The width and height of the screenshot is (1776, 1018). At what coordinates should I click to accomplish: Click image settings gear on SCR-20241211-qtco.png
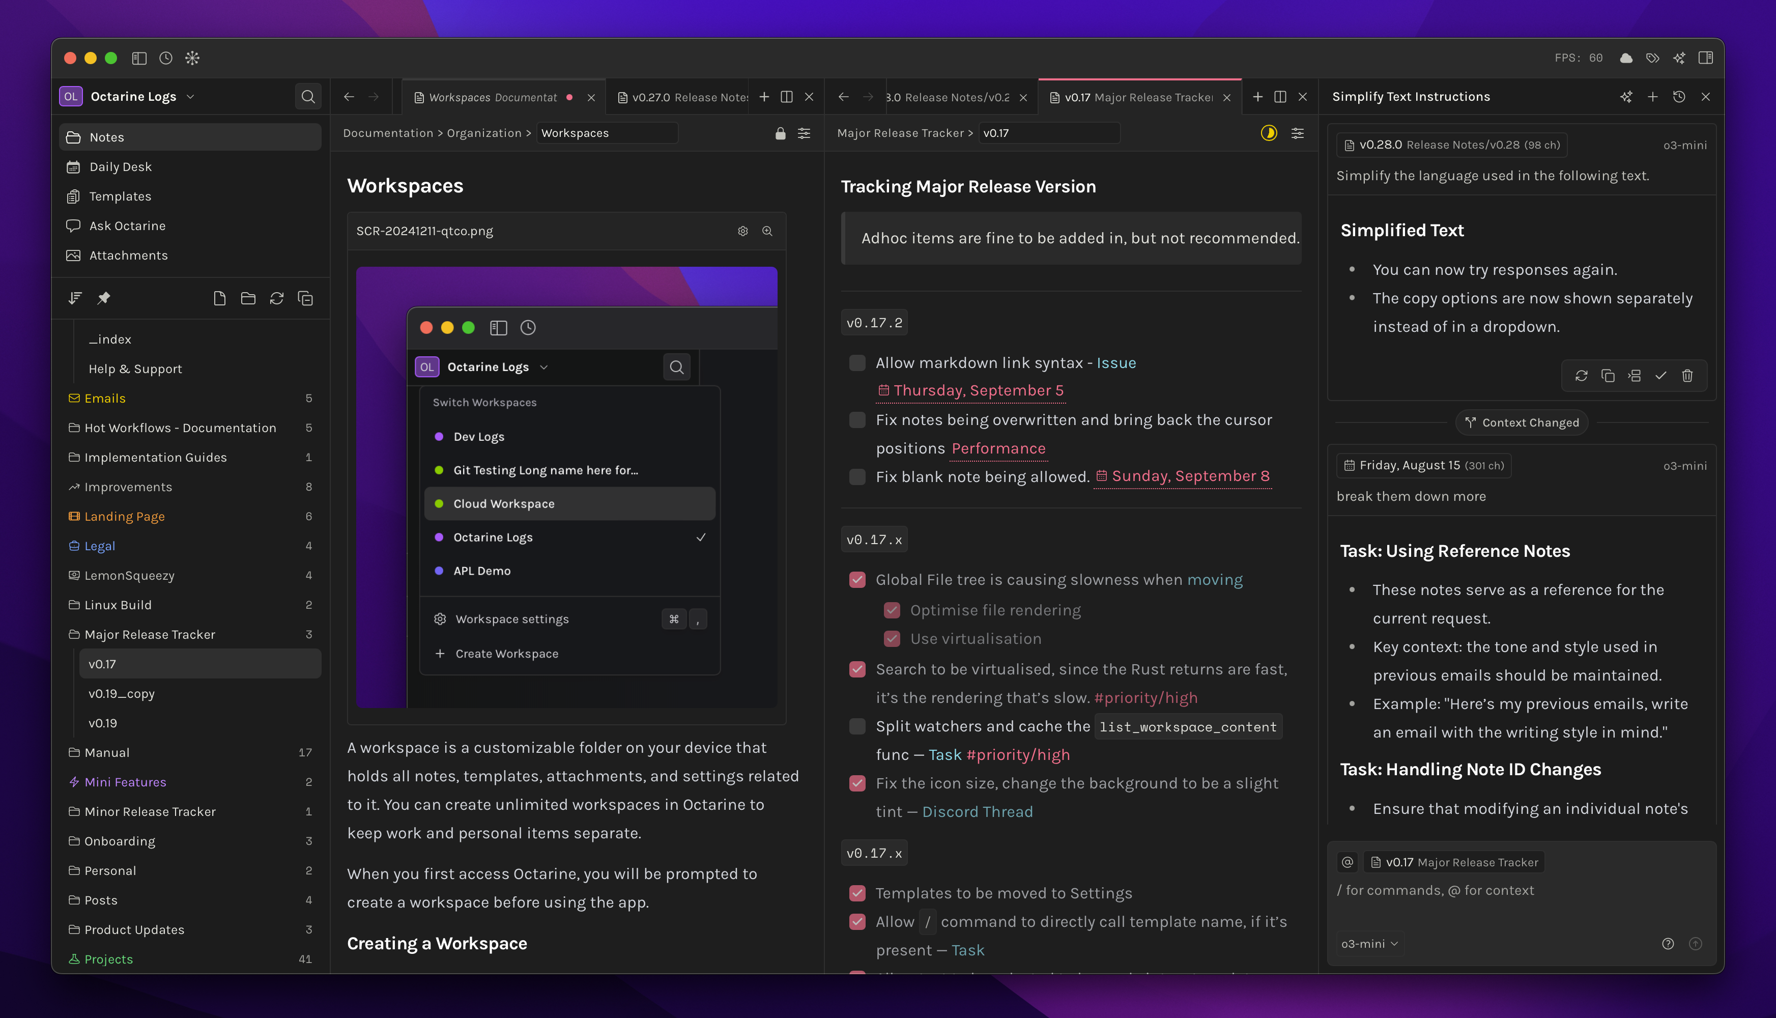(743, 232)
